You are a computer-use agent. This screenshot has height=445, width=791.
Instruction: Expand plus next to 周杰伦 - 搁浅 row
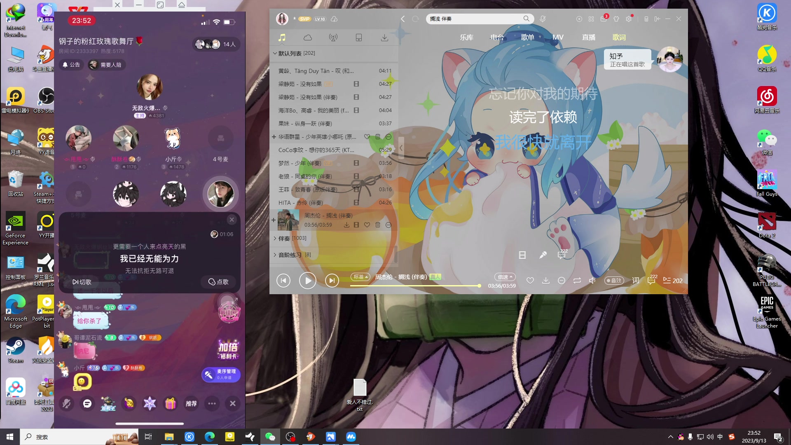pyautogui.click(x=274, y=220)
